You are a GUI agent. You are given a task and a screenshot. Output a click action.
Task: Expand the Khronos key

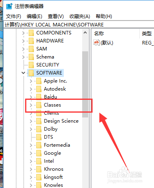point(31,169)
